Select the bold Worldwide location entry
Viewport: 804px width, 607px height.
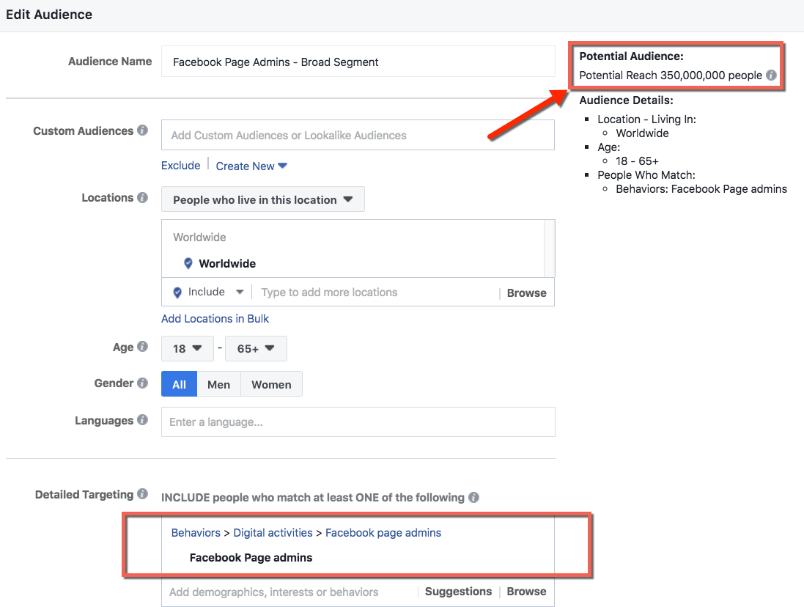pos(227,263)
